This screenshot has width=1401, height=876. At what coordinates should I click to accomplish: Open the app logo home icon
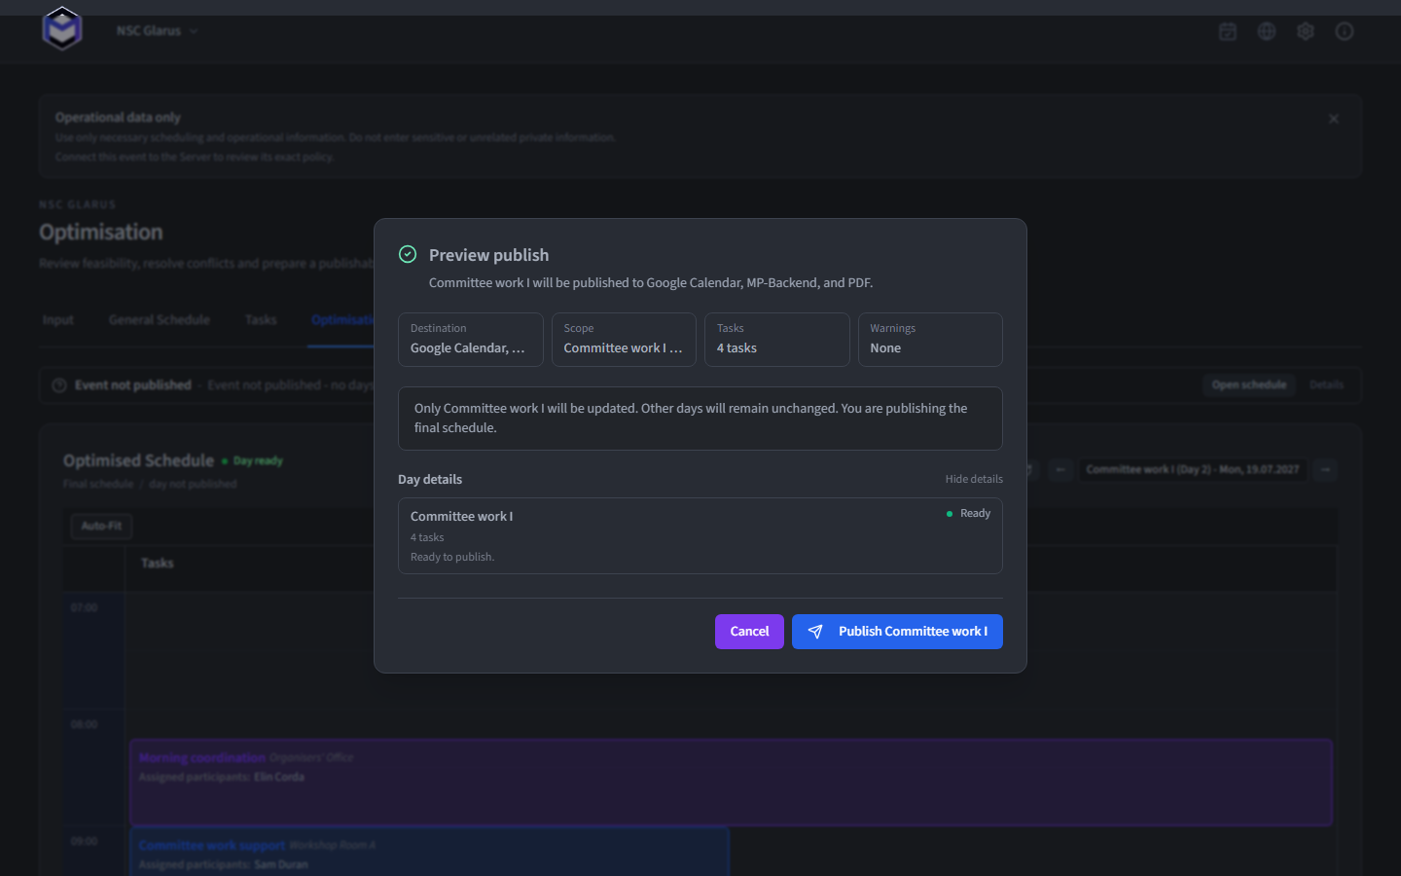[x=62, y=29]
